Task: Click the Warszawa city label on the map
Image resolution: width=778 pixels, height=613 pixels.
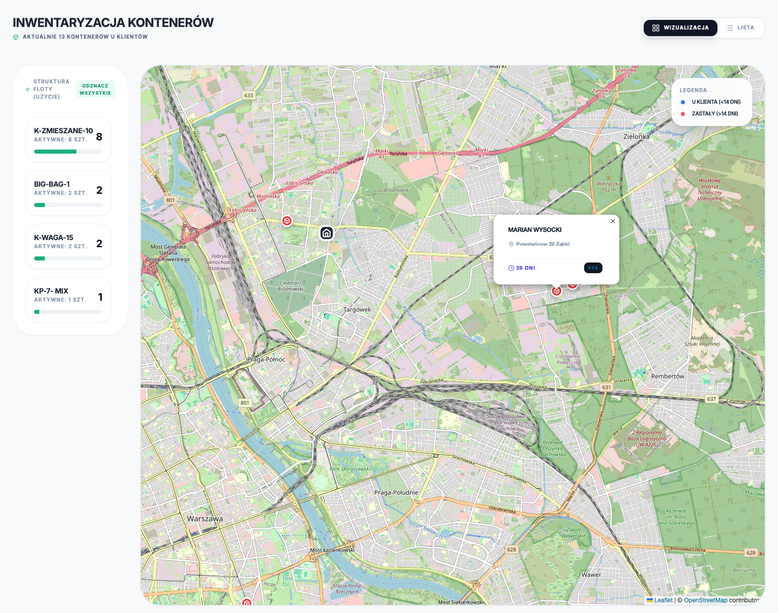Action: [205, 519]
